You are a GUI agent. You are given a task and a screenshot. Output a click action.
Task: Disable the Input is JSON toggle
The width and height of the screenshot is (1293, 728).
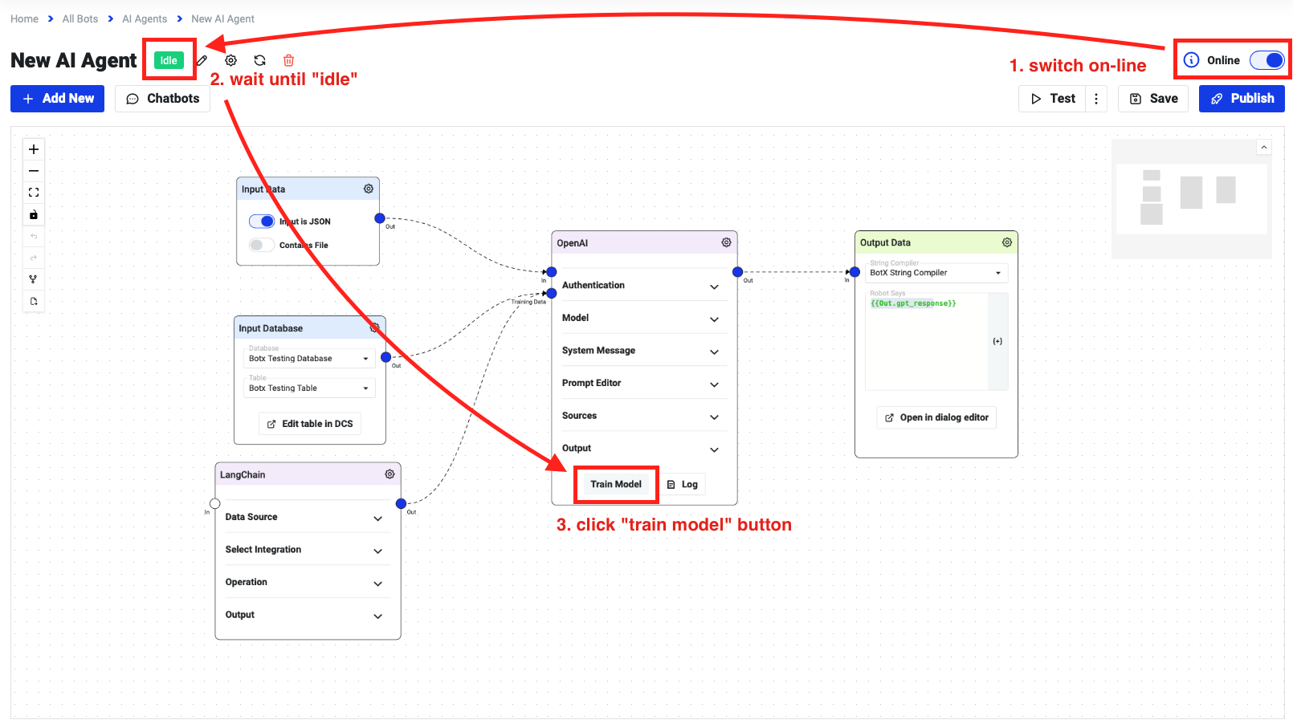coord(262,221)
